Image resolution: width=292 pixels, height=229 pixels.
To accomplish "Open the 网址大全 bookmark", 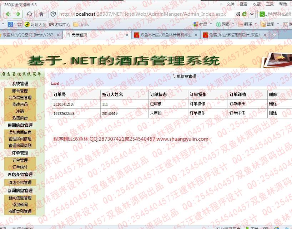I will pos(35,24).
